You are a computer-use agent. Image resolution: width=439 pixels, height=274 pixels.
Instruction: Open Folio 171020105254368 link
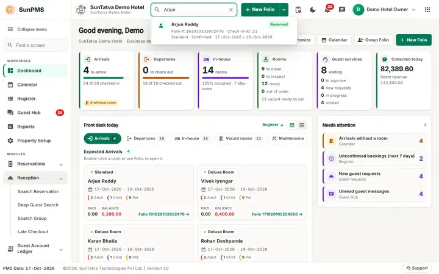[277, 214]
